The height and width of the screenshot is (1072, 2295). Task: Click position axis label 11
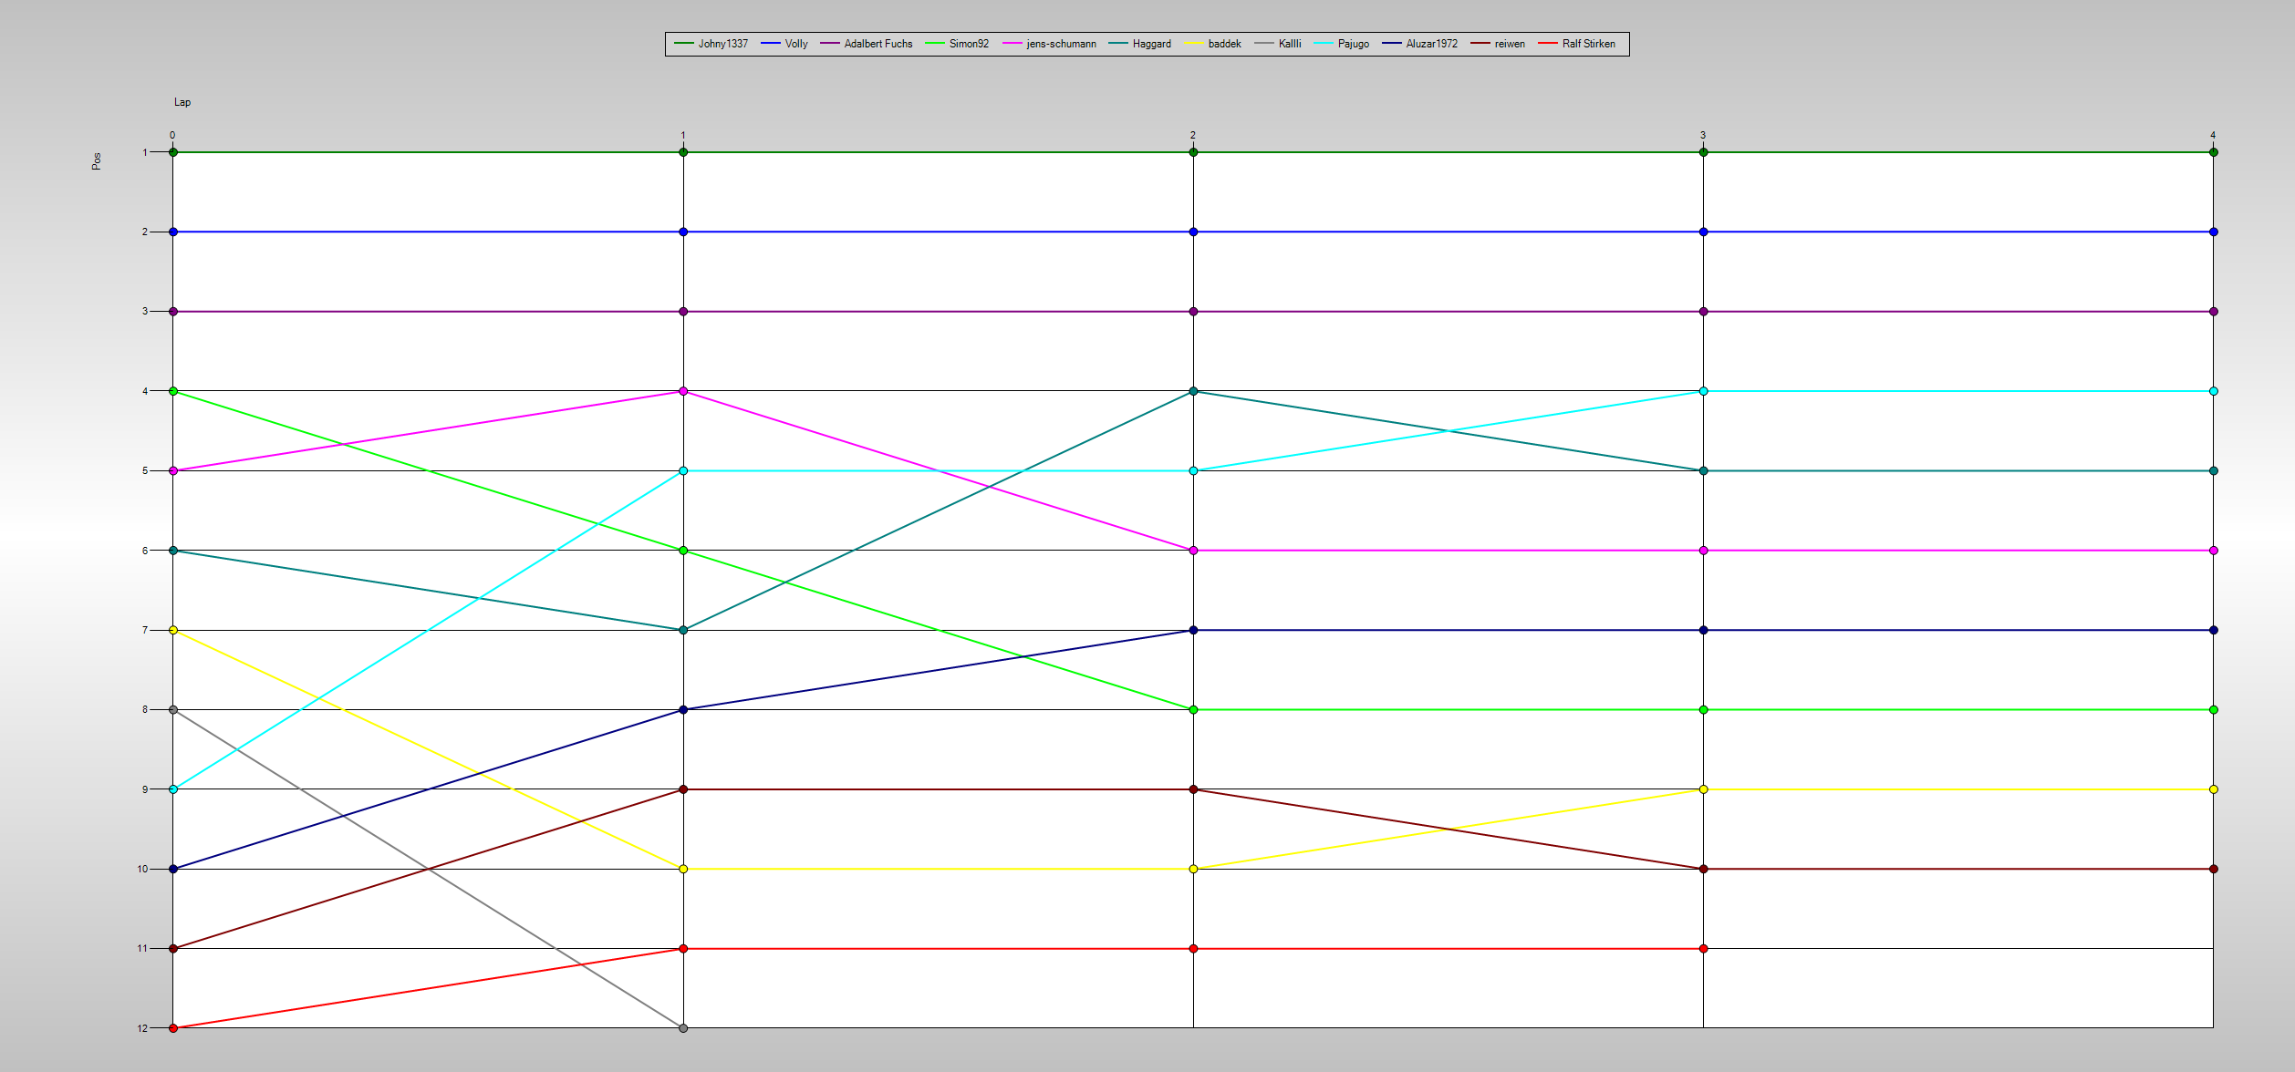pyautogui.click(x=142, y=948)
